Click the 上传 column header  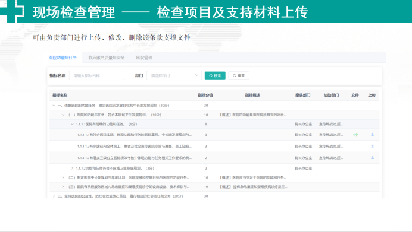[372, 95]
